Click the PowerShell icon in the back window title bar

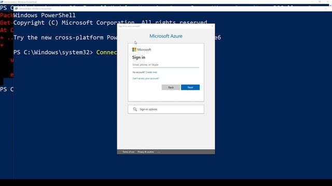point(2,2)
